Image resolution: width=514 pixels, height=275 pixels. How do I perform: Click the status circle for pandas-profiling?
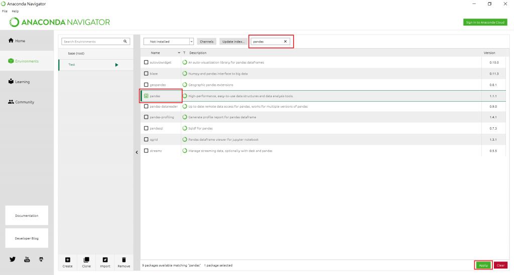click(185, 117)
